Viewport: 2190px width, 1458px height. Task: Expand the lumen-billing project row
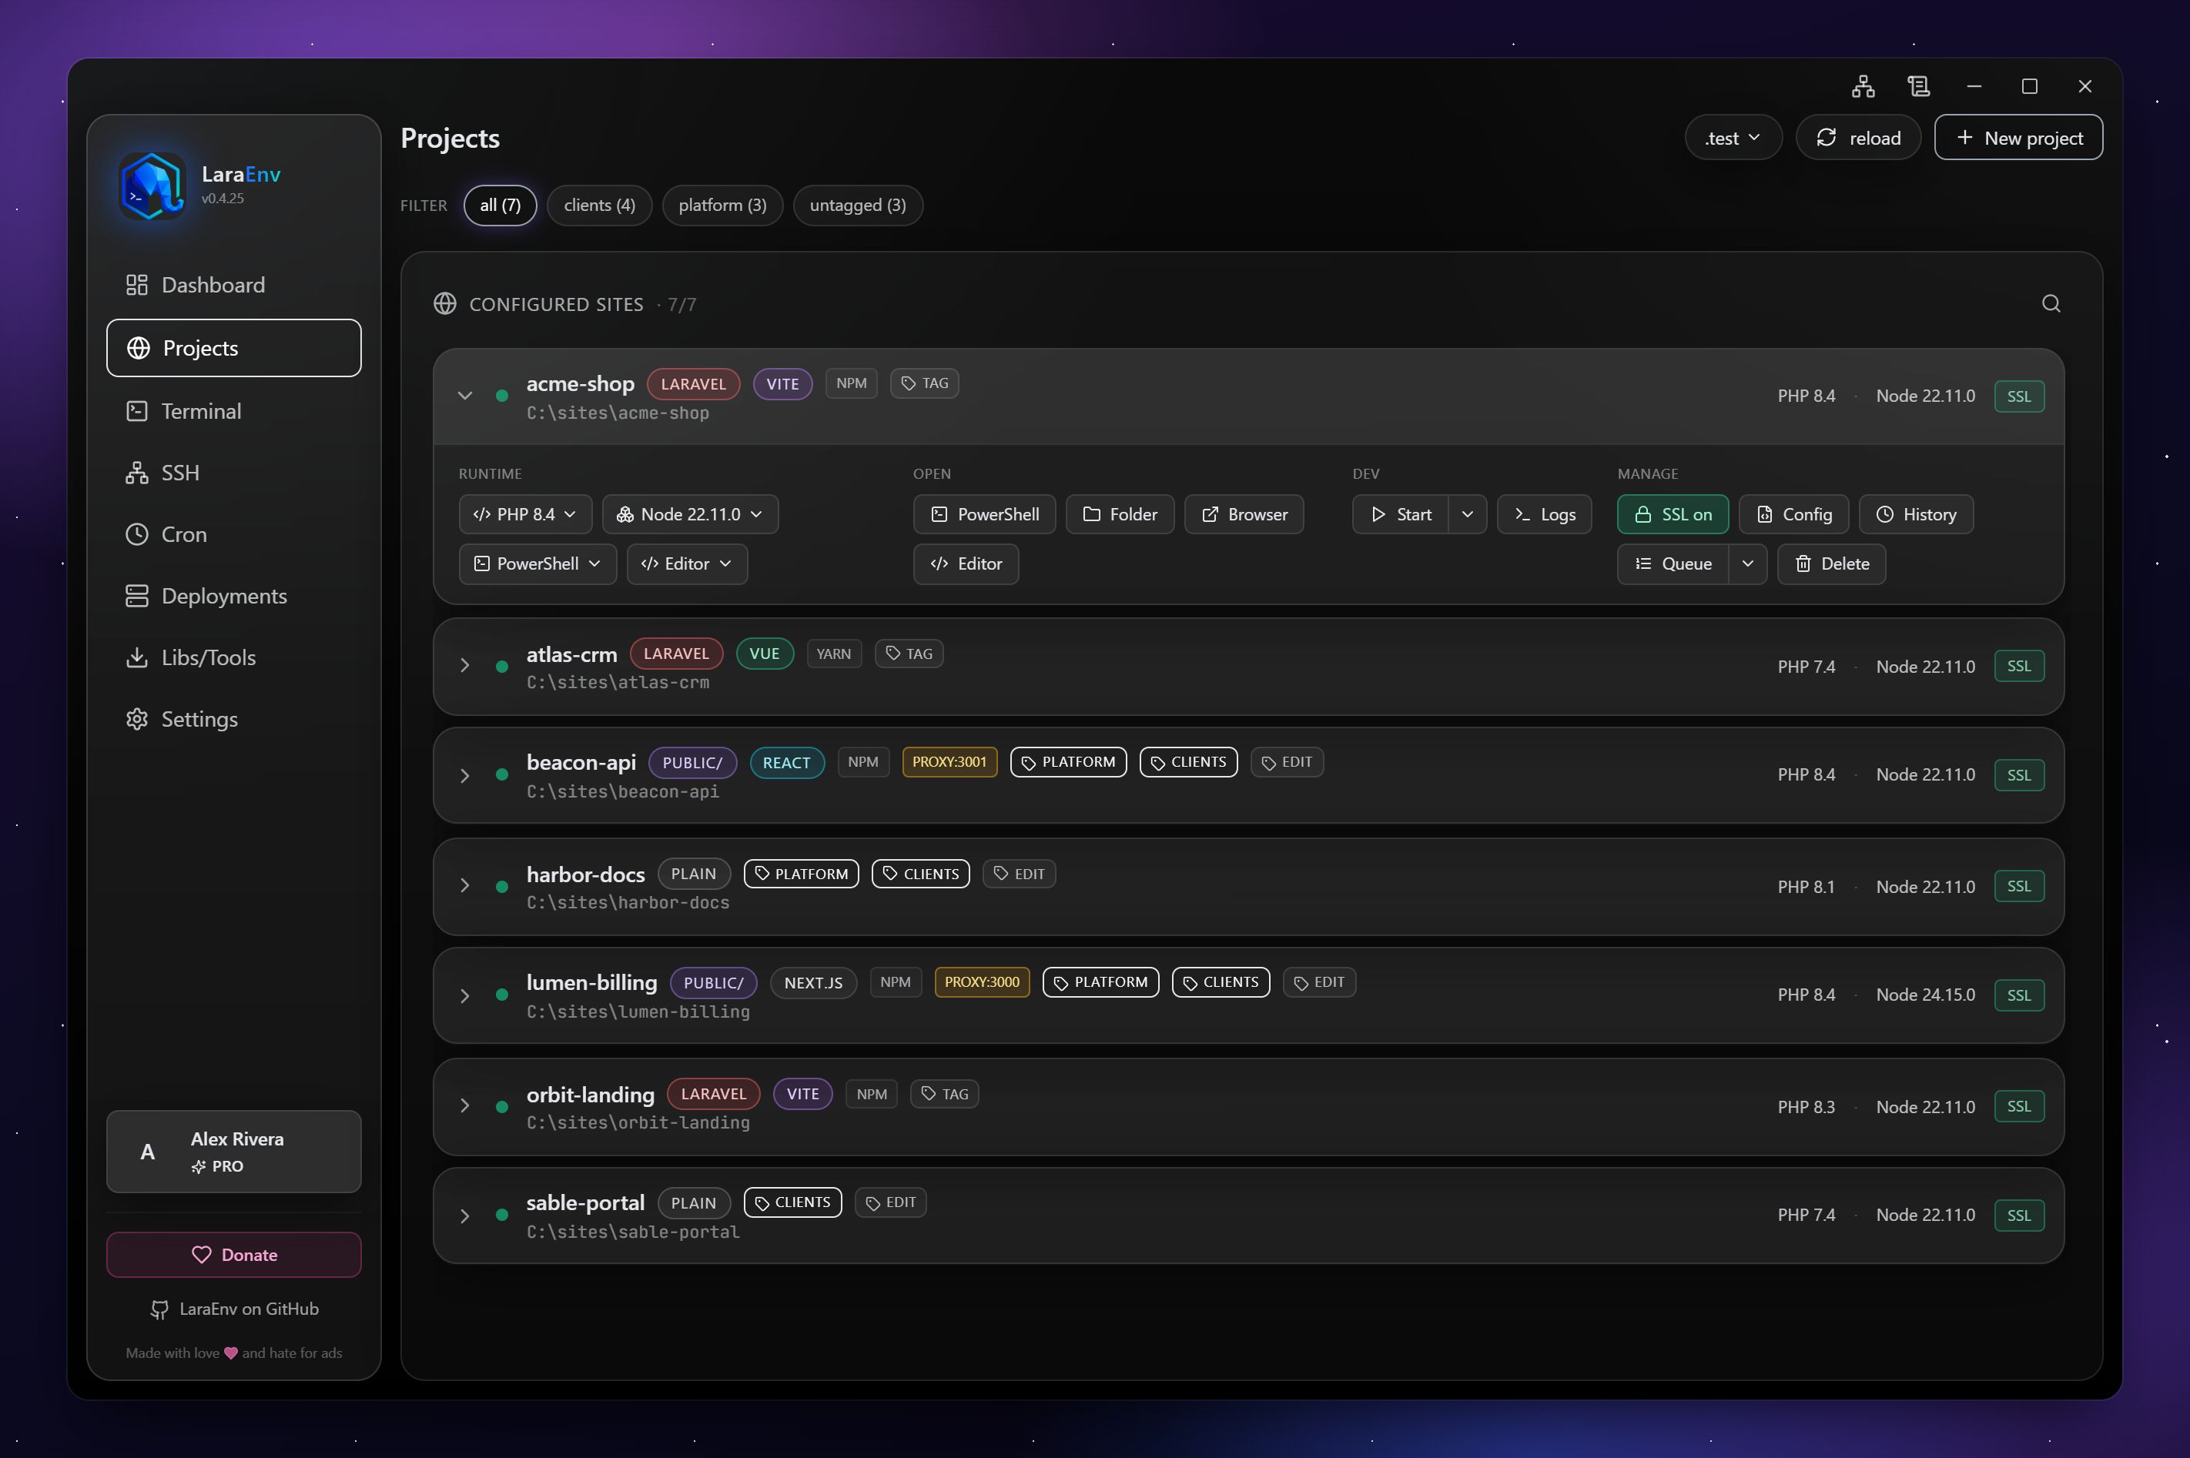pos(465,996)
